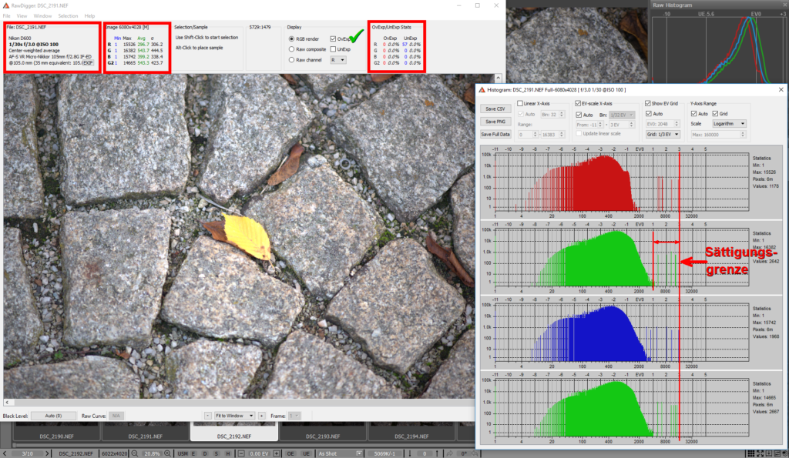Viewport: 789px width, 458px height.
Task: Open the View menu
Action: pyautogui.click(x=22, y=15)
